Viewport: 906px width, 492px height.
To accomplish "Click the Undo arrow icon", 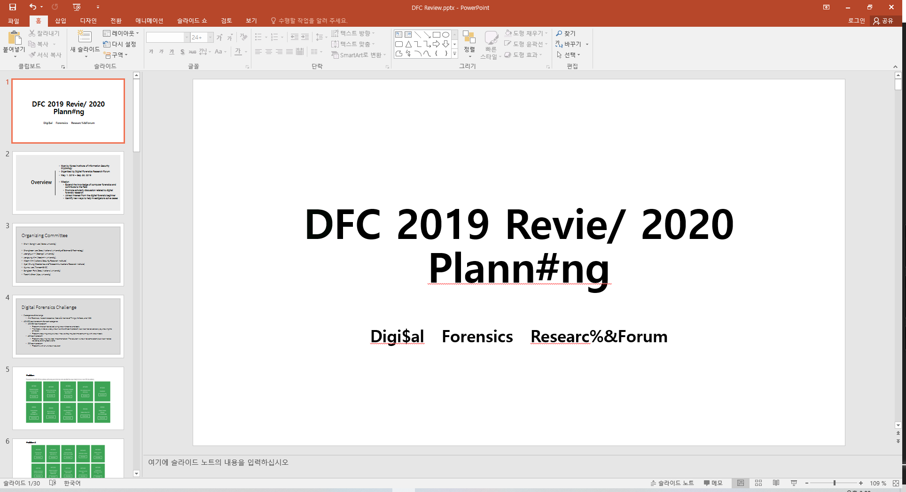I will point(32,7).
